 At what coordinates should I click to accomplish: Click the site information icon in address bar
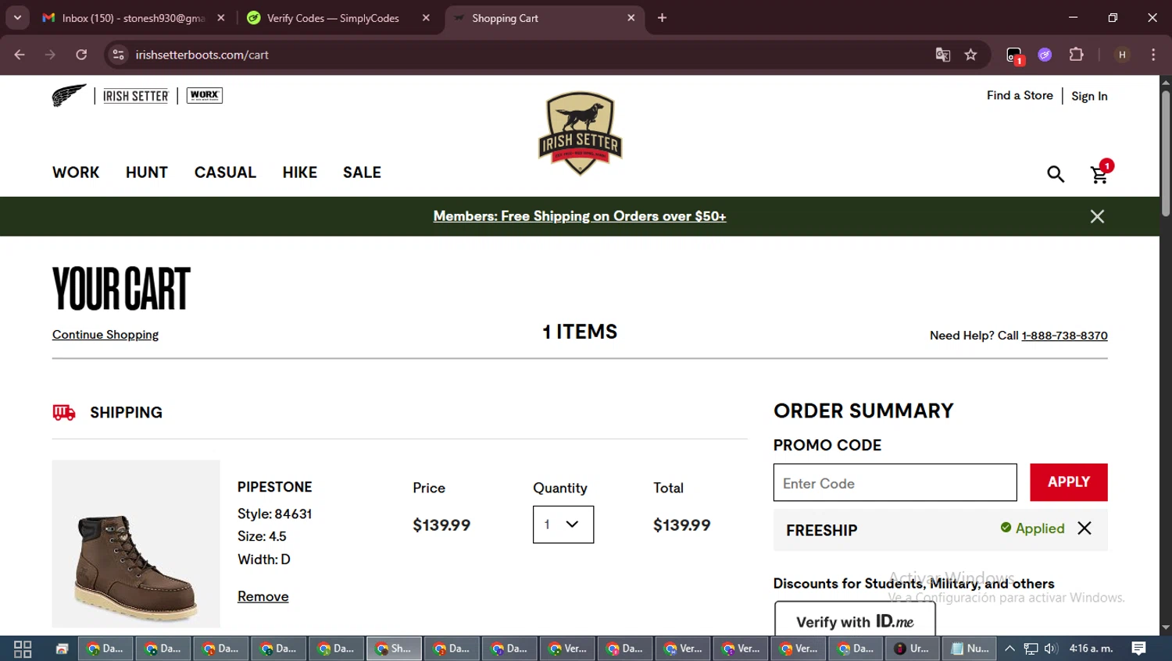pyautogui.click(x=118, y=55)
